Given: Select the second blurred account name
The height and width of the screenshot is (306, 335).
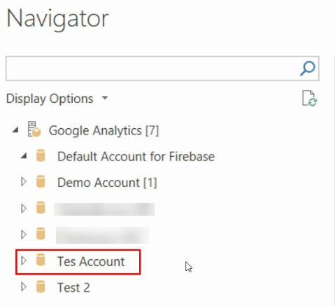Looking at the screenshot, I should [102, 235].
